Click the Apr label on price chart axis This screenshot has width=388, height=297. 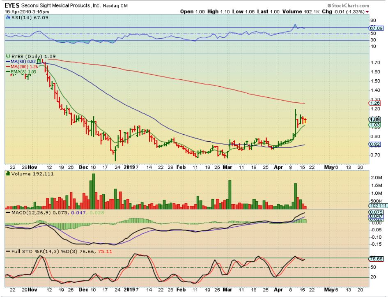(278, 167)
